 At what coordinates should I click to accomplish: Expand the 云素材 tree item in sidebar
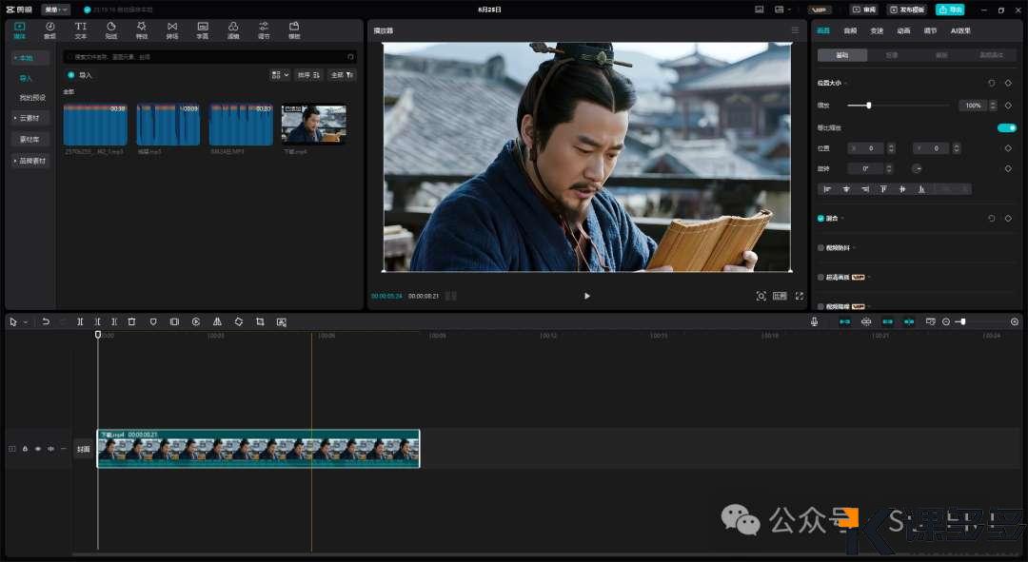[x=30, y=118]
